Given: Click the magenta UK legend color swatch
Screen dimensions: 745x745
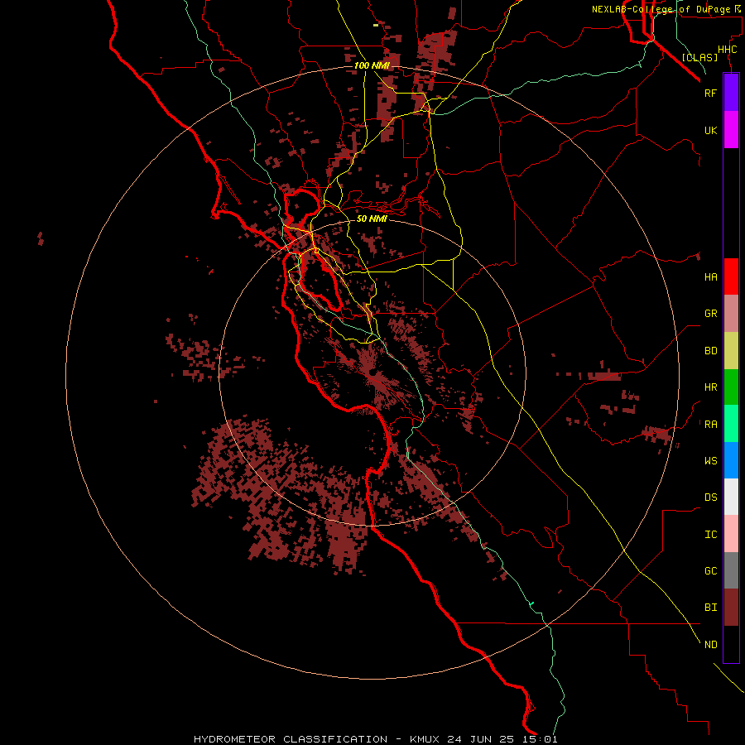Looking at the screenshot, I should [731, 130].
